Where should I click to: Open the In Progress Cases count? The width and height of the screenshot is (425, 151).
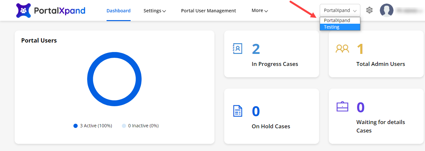[x=256, y=49]
